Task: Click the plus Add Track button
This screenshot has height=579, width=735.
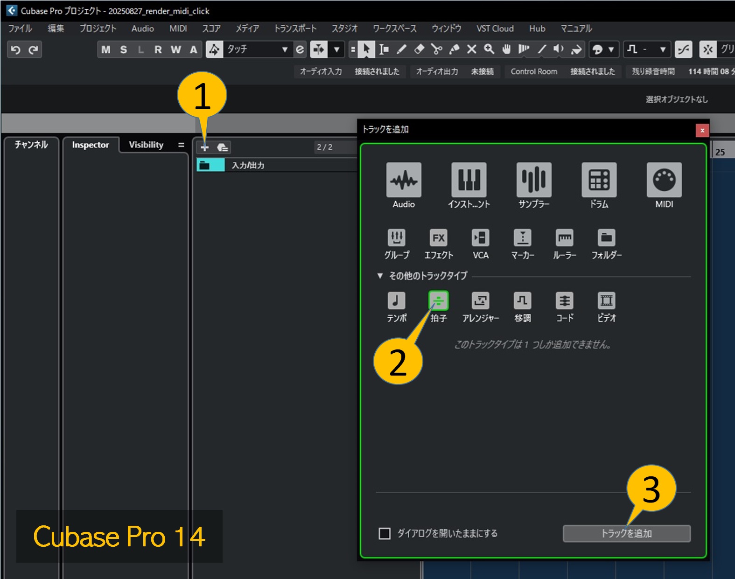Action: click(204, 147)
